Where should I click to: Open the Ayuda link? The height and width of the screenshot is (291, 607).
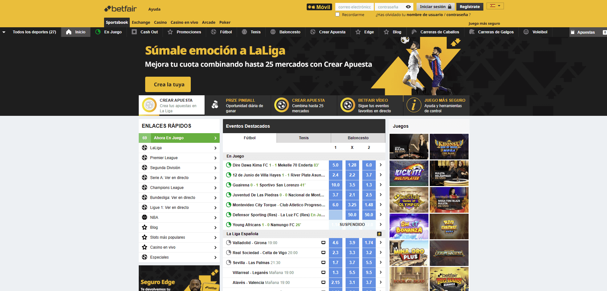point(154,9)
